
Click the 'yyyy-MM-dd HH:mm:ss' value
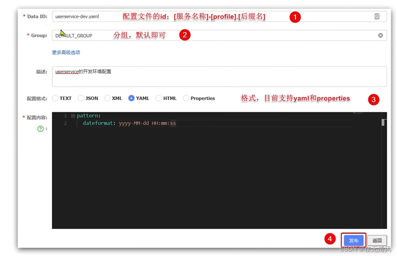[x=147, y=123]
